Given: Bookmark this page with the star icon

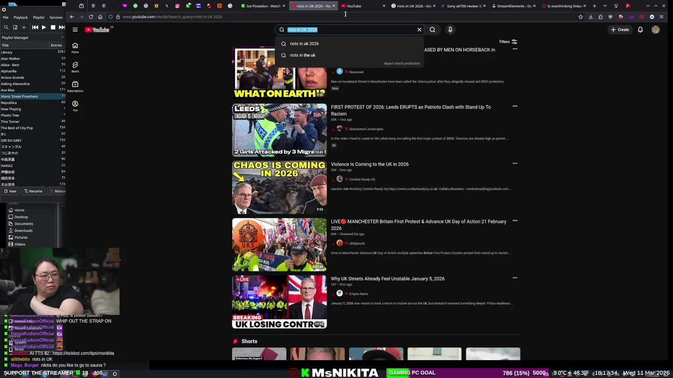Looking at the screenshot, I should coord(580,17).
